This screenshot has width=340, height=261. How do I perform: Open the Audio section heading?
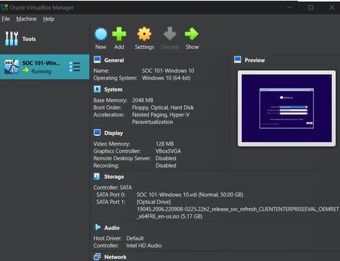click(x=112, y=228)
